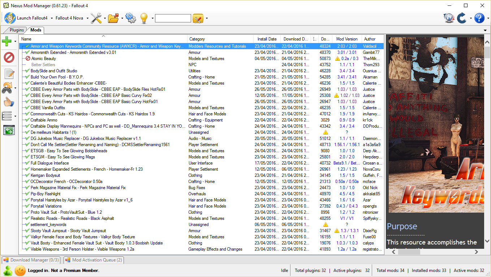
Task: Click the red deactivate mod icon in sidebar
Action: [9, 57]
